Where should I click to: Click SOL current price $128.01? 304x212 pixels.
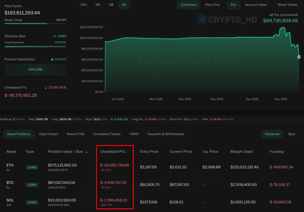[176, 202]
